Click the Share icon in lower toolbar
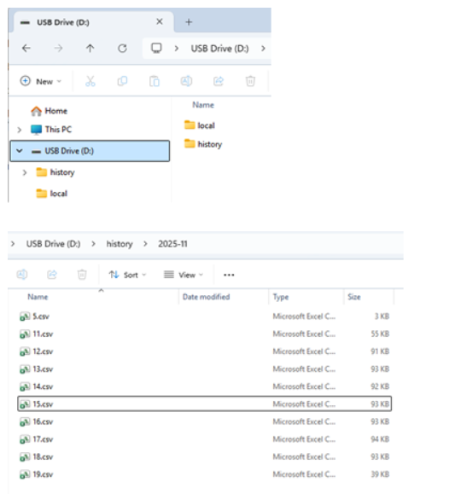449x499 pixels. (52, 275)
